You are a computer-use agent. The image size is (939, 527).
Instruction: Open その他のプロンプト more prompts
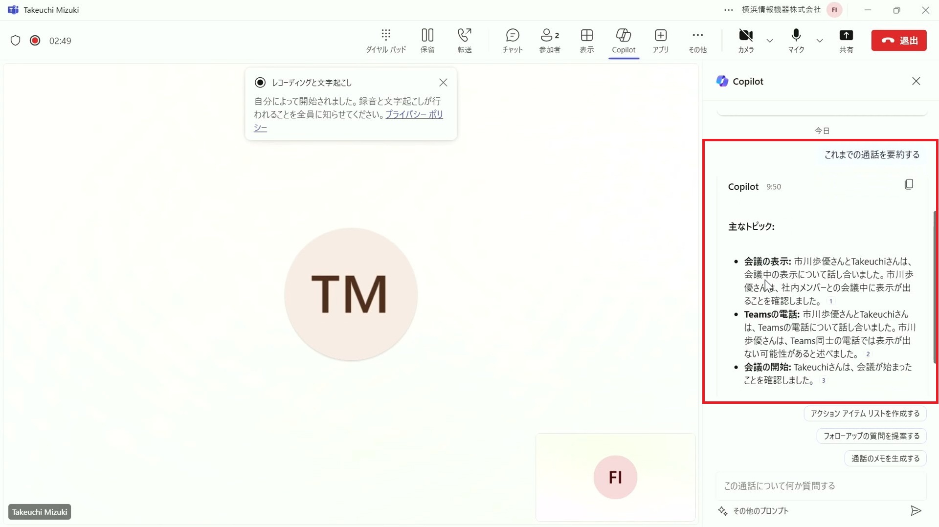click(x=754, y=511)
